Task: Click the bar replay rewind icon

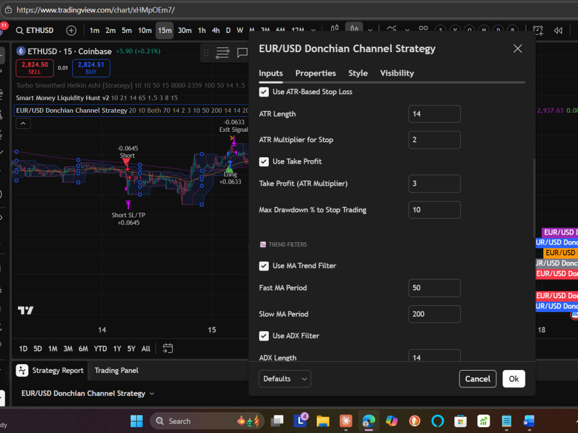Action: coord(558,30)
